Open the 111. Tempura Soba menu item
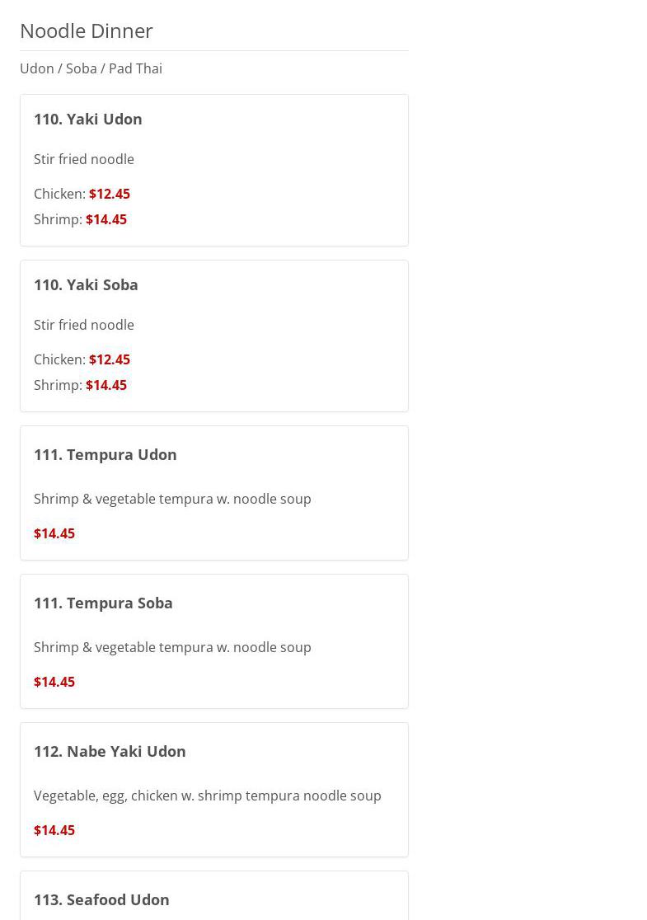This screenshot has width=647, height=920. pos(103,603)
